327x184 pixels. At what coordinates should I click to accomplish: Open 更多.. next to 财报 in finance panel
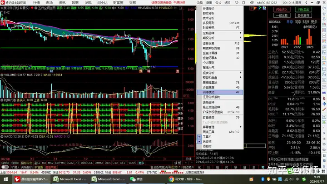tap(315, 22)
